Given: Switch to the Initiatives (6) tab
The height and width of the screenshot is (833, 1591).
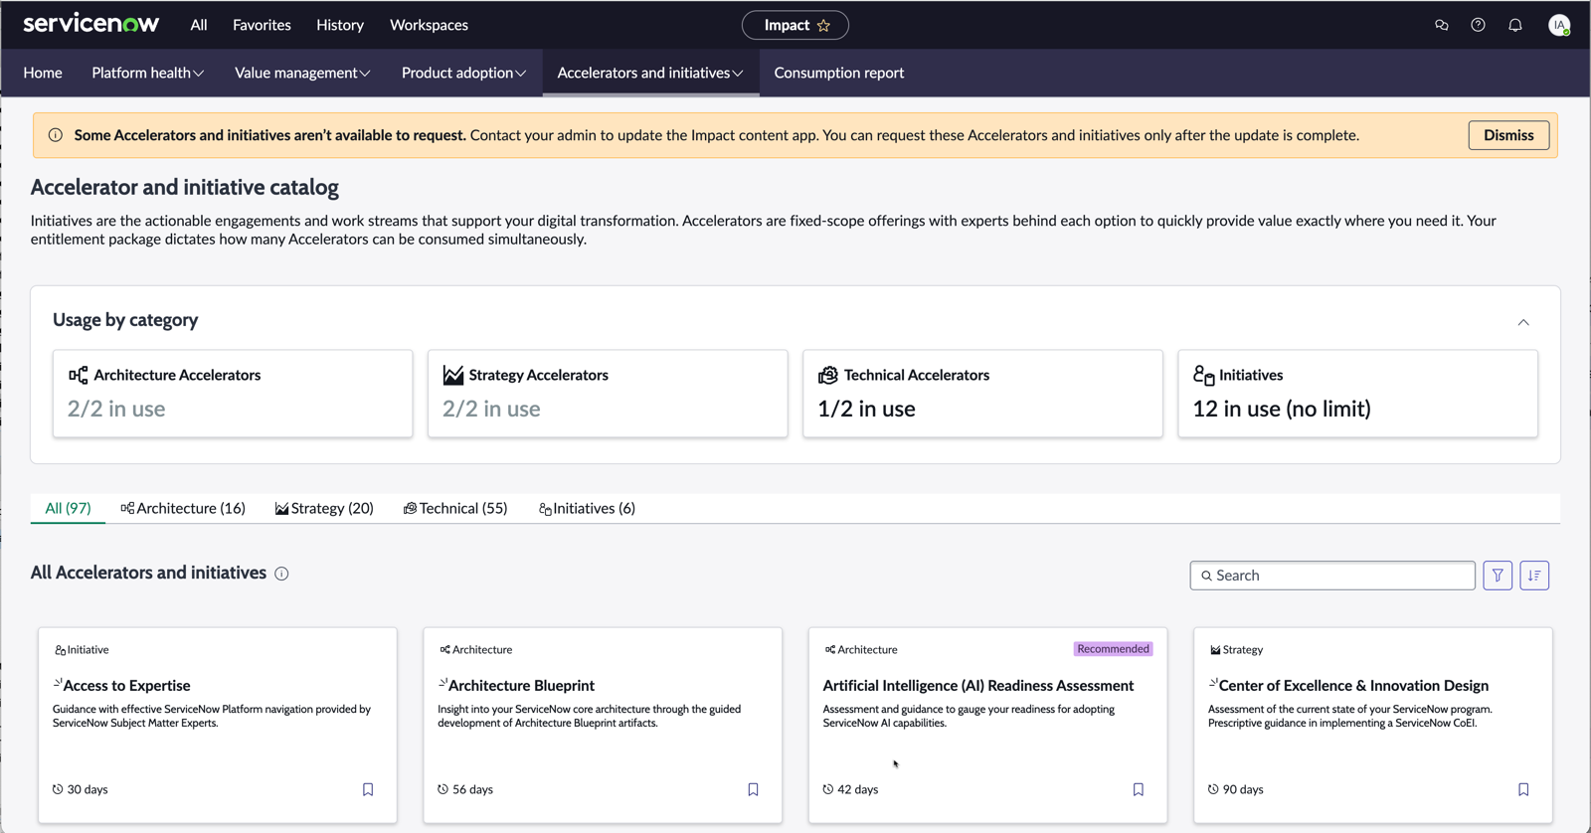Looking at the screenshot, I should 587,508.
